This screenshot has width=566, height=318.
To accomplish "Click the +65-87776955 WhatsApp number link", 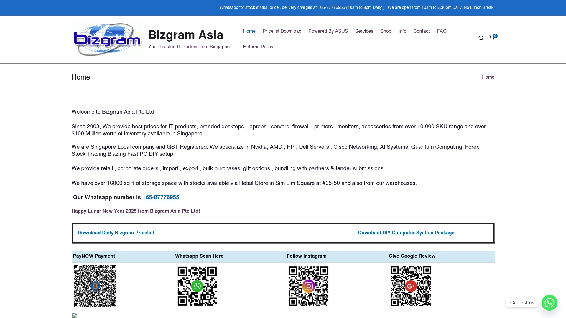I will (161, 197).
